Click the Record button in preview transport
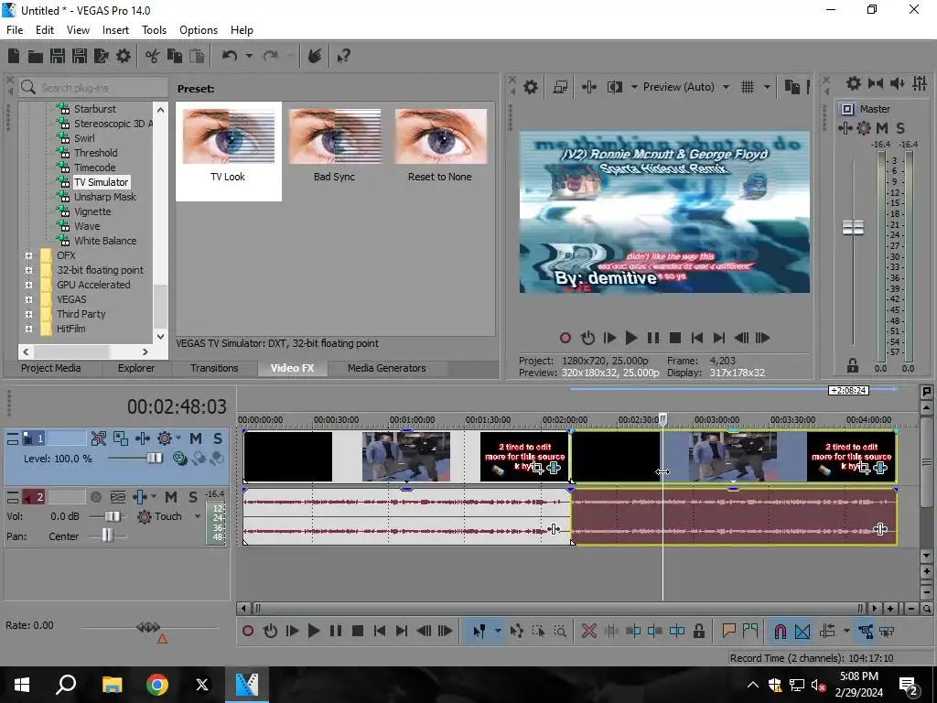This screenshot has height=703, width=937. click(565, 338)
